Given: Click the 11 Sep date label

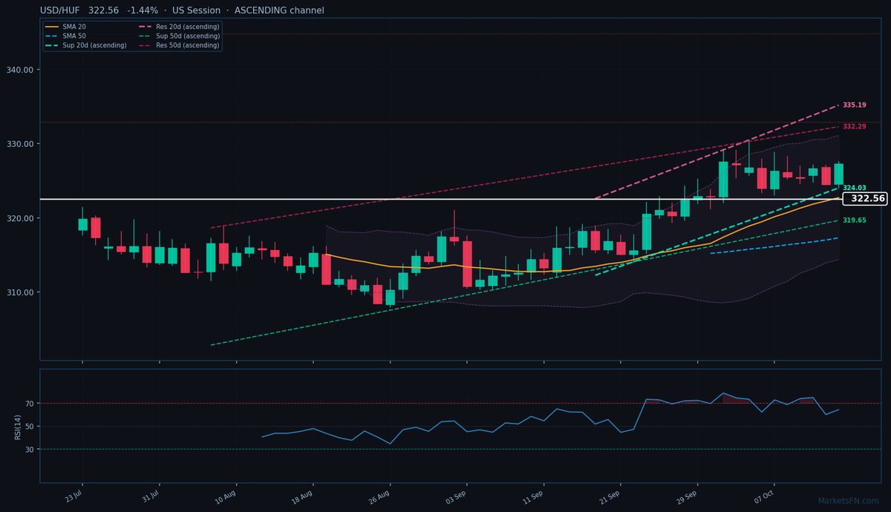Looking at the screenshot, I should coord(534,497).
